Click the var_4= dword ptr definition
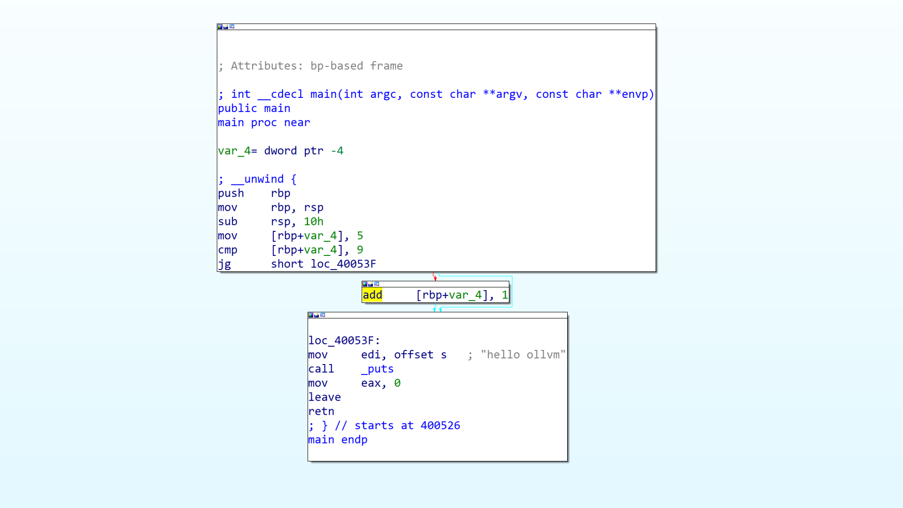Screen dimensions: 903x508 pos(280,151)
